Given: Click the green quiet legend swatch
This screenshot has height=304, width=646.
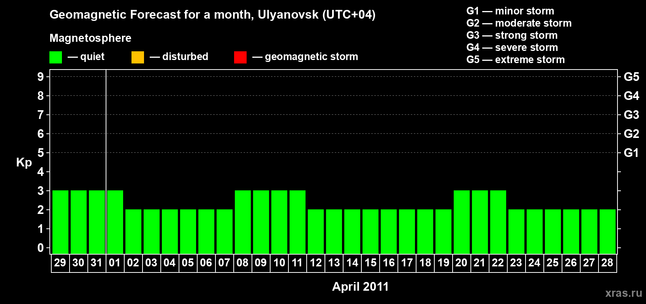Looking at the screenshot, I should [55, 57].
